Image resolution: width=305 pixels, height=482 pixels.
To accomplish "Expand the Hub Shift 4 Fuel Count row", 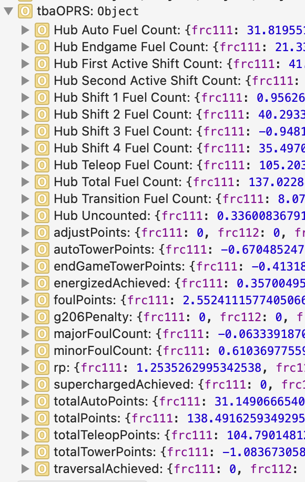I will click(x=25, y=148).
